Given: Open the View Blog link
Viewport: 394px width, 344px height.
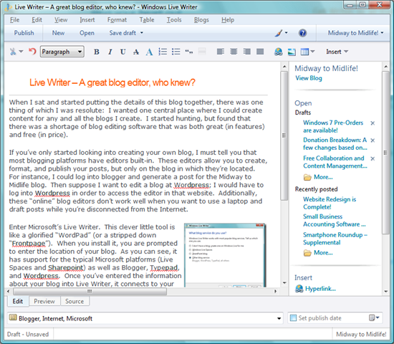Looking at the screenshot, I should click(309, 78).
